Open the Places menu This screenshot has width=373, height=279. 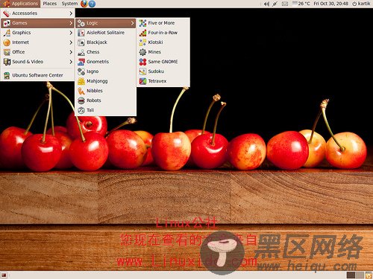point(50,4)
